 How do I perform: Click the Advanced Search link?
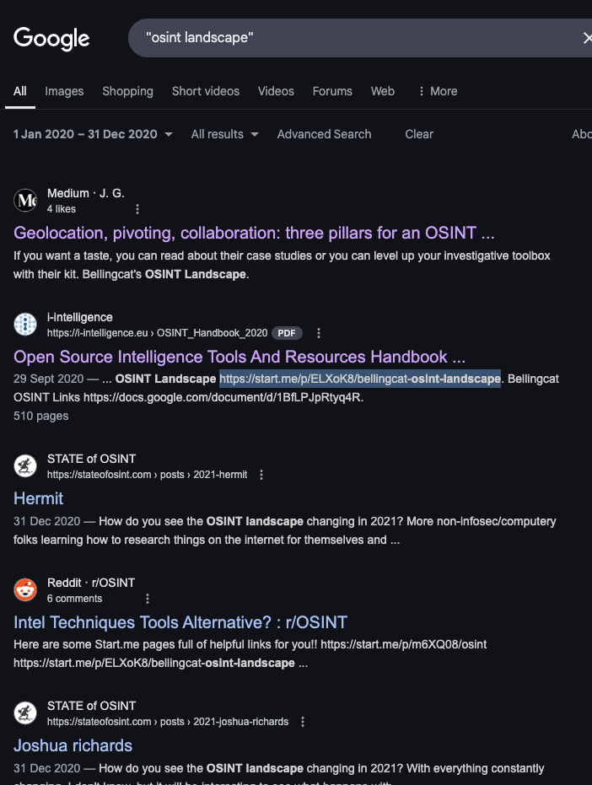(x=324, y=134)
